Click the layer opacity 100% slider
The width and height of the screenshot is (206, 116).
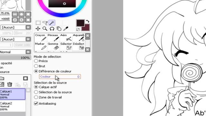click(15, 58)
